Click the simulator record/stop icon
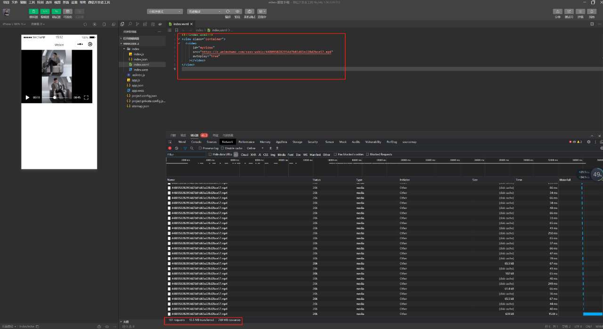The height and width of the screenshot is (329, 603). [x=94, y=24]
